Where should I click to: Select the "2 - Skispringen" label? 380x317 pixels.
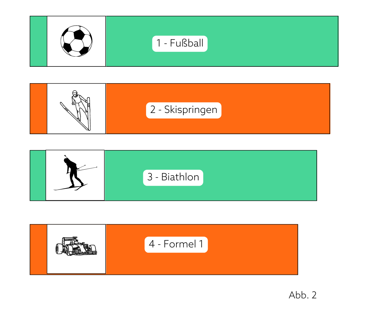point(184,110)
